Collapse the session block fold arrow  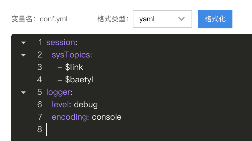click(23, 43)
